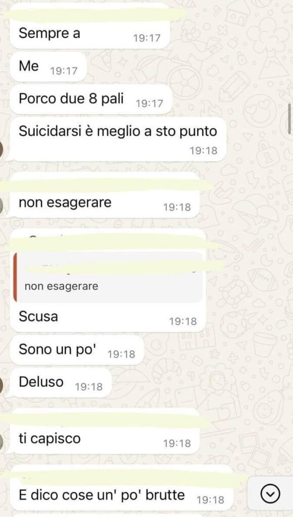Select the standalone "non esagerare" message bubble
This screenshot has height=517, width=293.
click(x=105, y=195)
